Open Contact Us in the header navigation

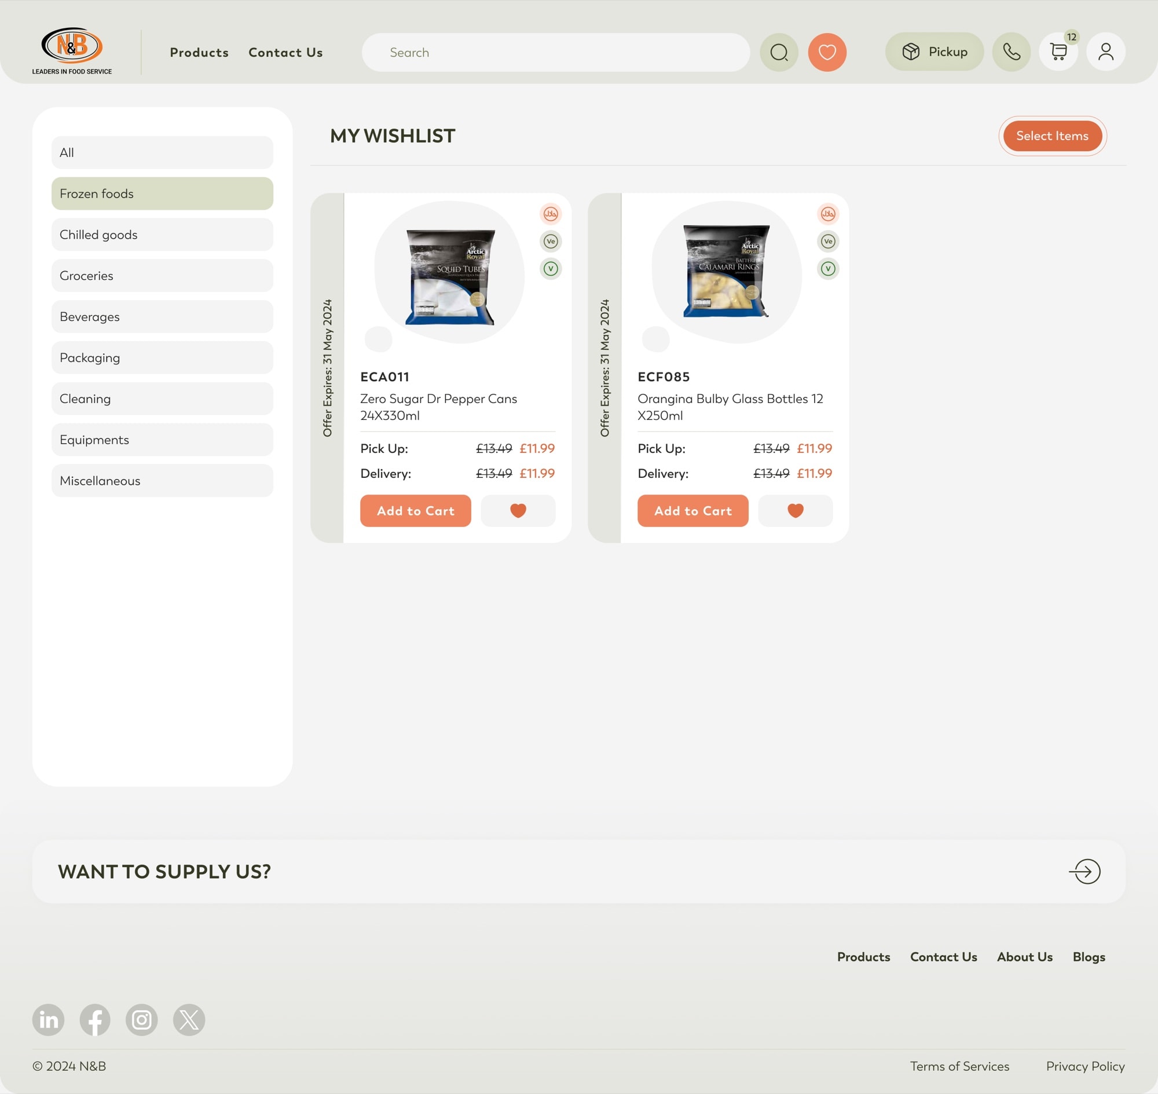285,53
